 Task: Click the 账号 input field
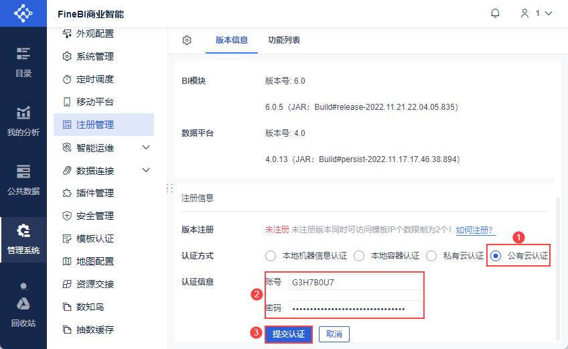[x=356, y=282]
